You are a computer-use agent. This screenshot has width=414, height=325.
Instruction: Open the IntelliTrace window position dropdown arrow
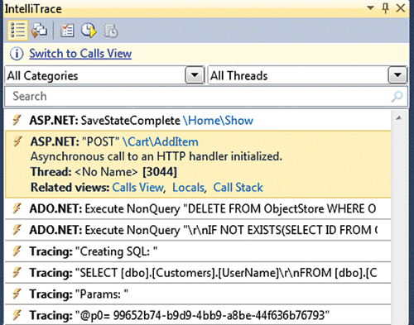pos(370,7)
